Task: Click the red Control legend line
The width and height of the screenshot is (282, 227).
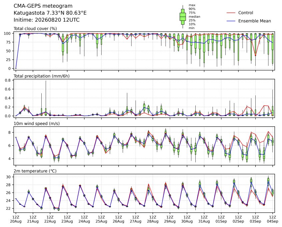Action: pos(231,13)
